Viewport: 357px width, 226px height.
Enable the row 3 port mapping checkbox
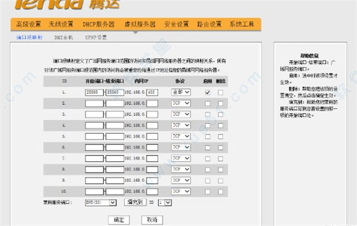(208, 114)
